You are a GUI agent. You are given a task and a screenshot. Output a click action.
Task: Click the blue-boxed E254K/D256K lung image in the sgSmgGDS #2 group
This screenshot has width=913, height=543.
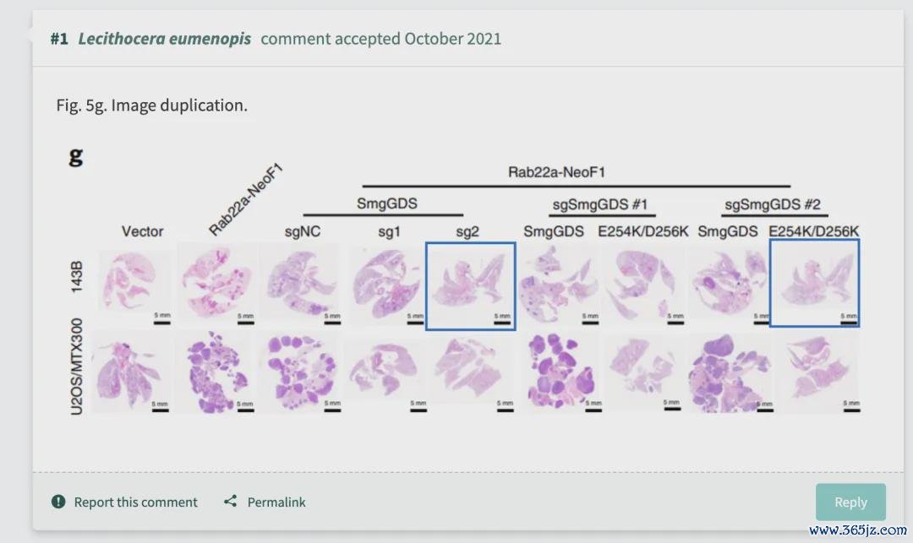click(x=815, y=283)
